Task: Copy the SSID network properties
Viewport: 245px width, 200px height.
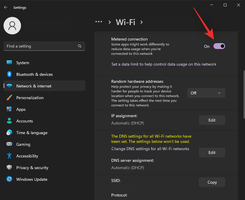Action: tap(212, 182)
